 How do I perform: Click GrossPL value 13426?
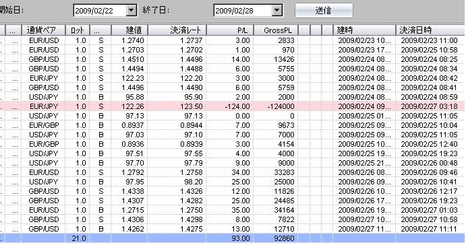coord(284,59)
